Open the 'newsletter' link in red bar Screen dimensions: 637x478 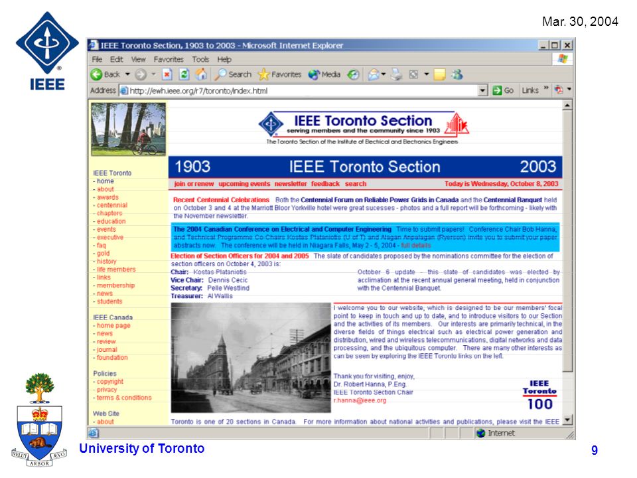coord(291,184)
